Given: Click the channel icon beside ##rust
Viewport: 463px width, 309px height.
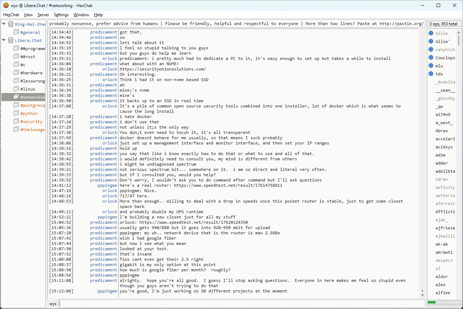Looking at the screenshot, I should click(x=16, y=56).
